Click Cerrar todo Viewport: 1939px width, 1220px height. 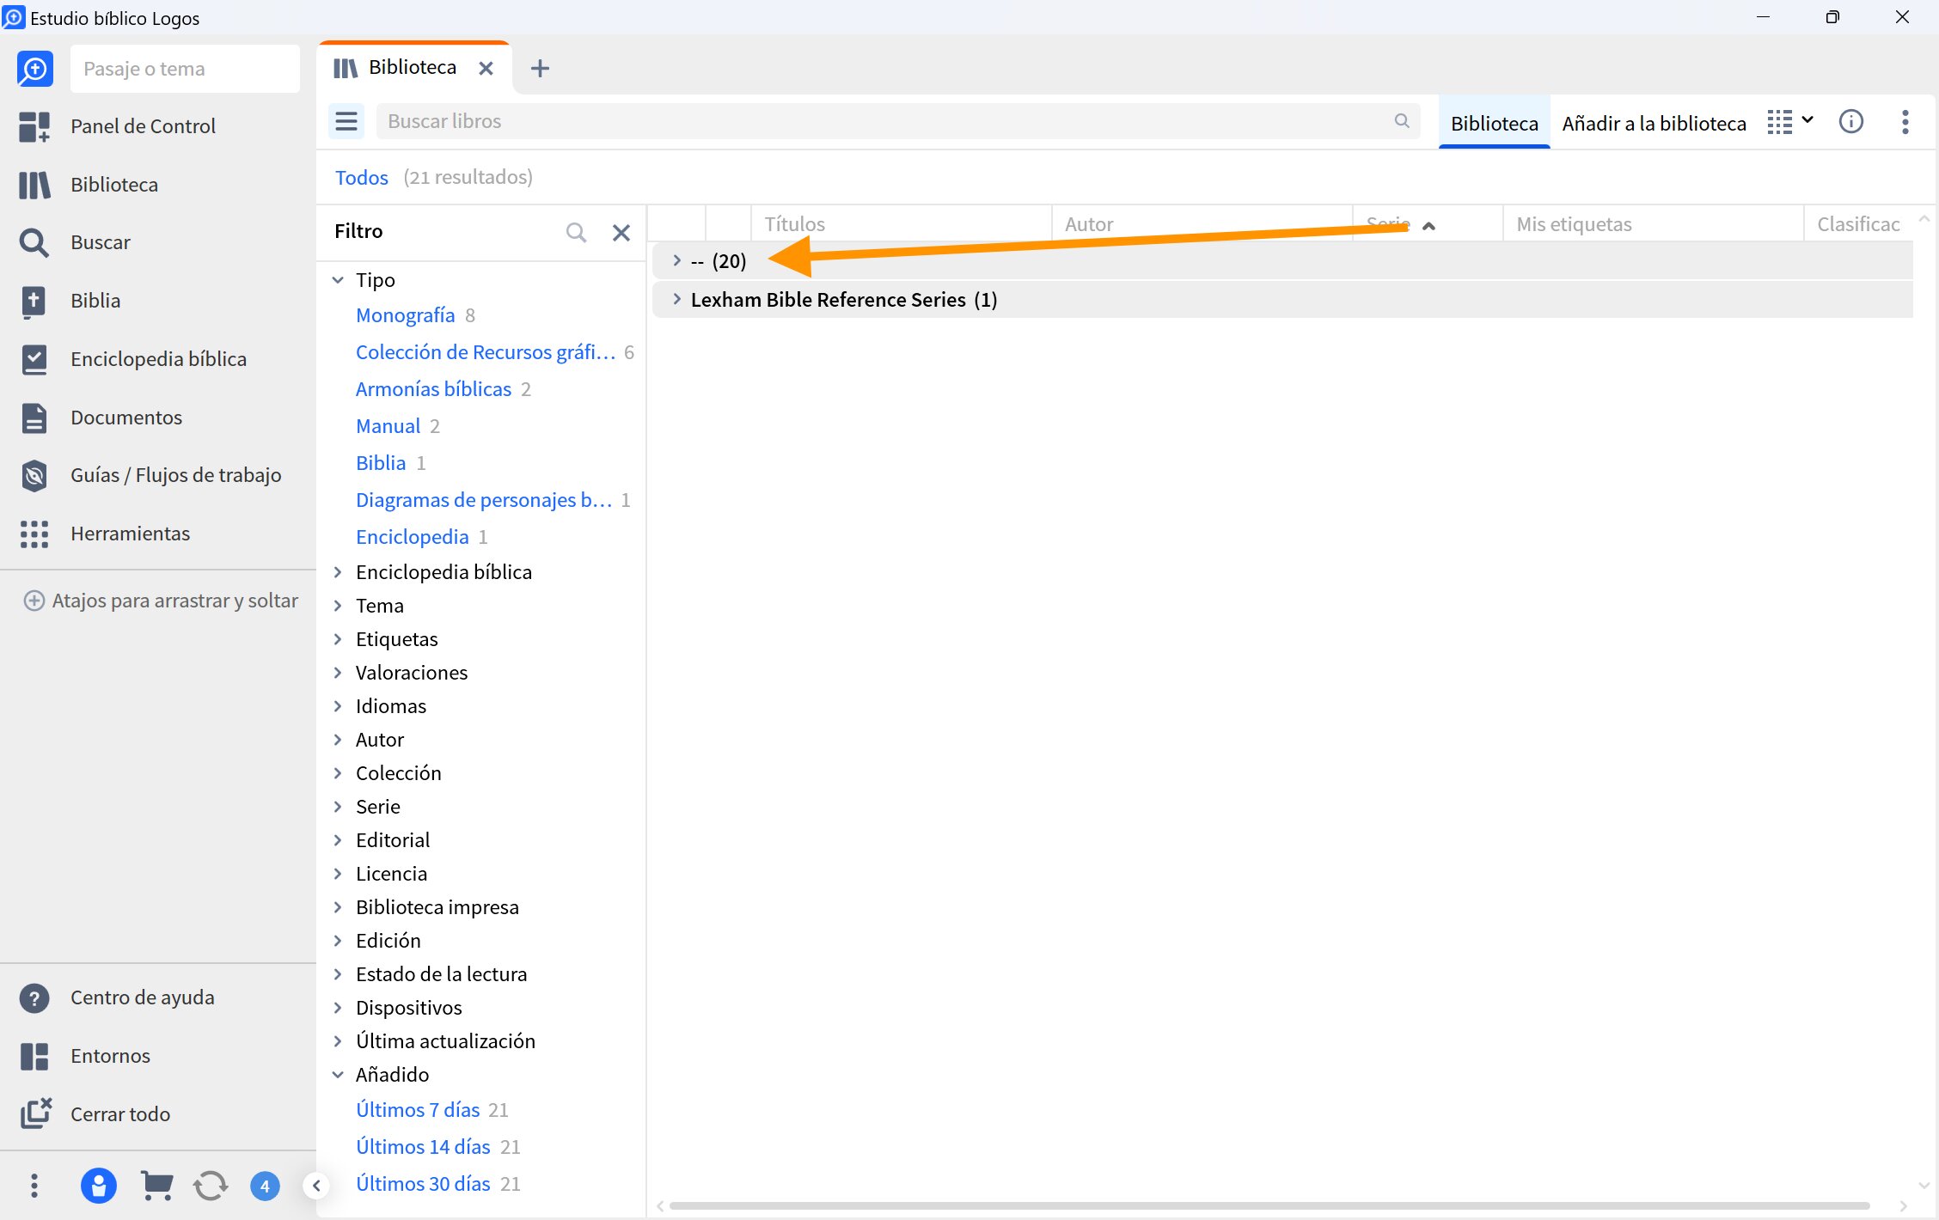click(119, 1114)
